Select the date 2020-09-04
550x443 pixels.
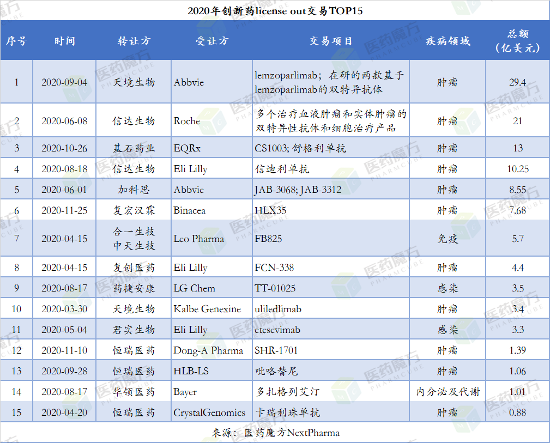click(64, 82)
